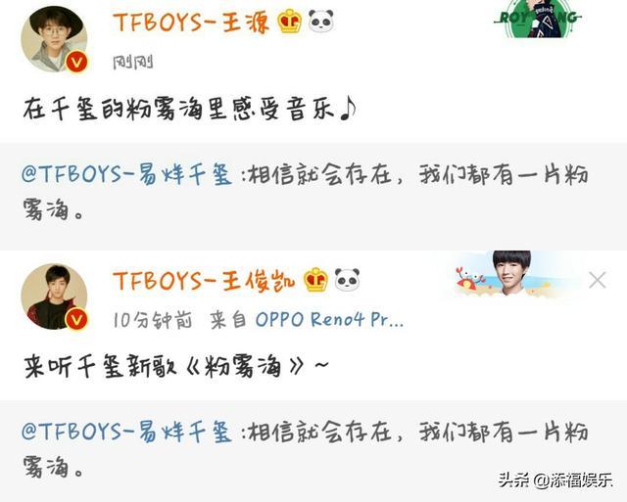The width and height of the screenshot is (627, 502).
Task: Click the verified V badge on 王俊凯's avatar
Action: (x=76, y=319)
